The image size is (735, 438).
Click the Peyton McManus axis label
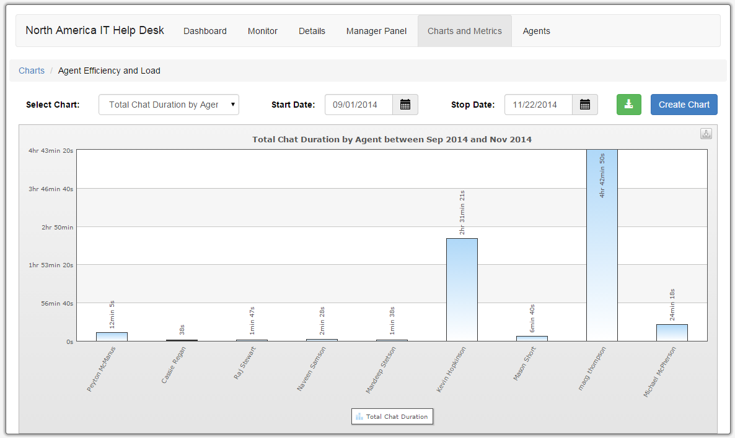(x=101, y=369)
